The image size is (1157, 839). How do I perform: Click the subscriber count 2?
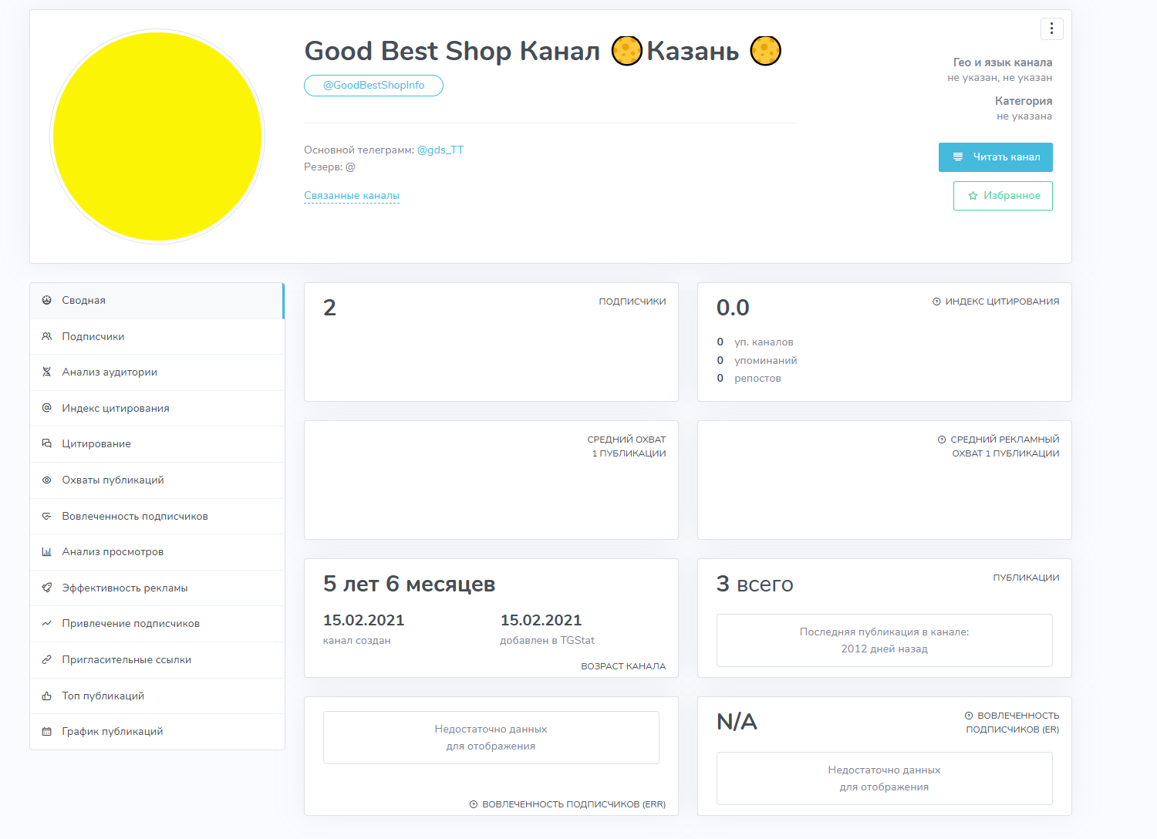coord(329,308)
